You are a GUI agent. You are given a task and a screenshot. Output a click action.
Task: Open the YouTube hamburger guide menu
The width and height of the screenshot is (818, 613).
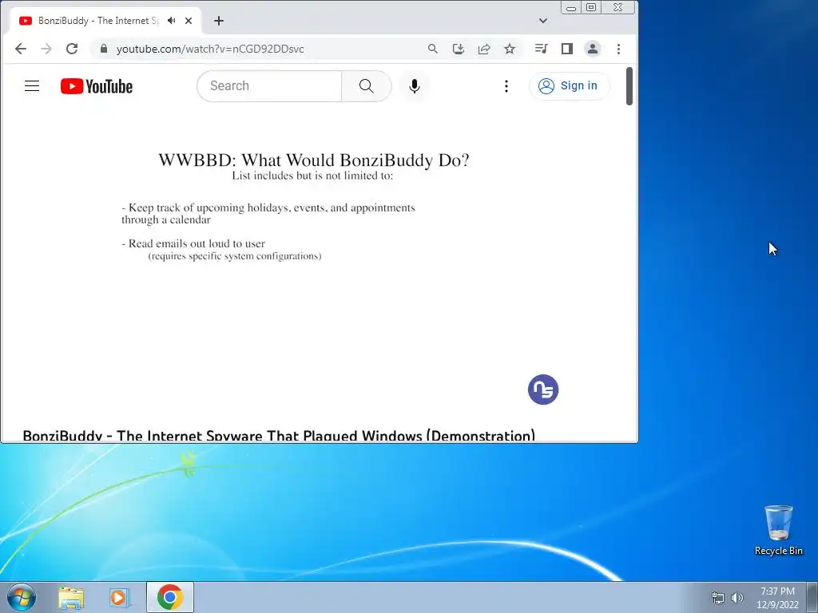(x=32, y=86)
